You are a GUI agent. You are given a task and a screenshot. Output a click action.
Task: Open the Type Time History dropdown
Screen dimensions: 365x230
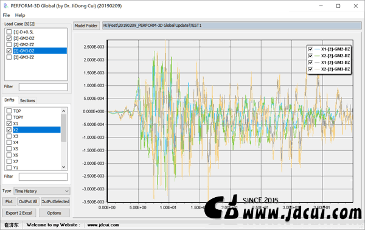42,191
